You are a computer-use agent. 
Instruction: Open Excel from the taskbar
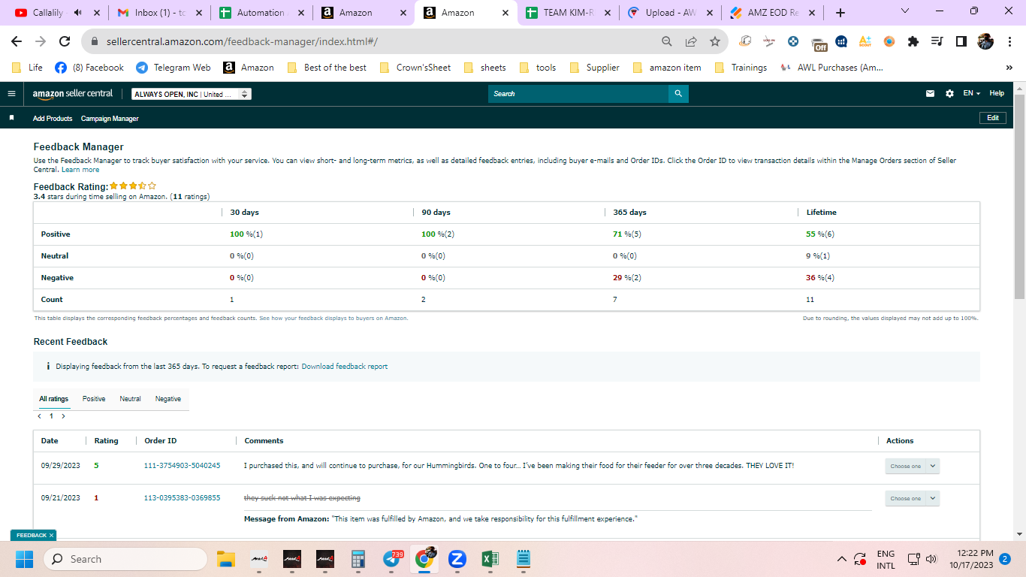[490, 559]
